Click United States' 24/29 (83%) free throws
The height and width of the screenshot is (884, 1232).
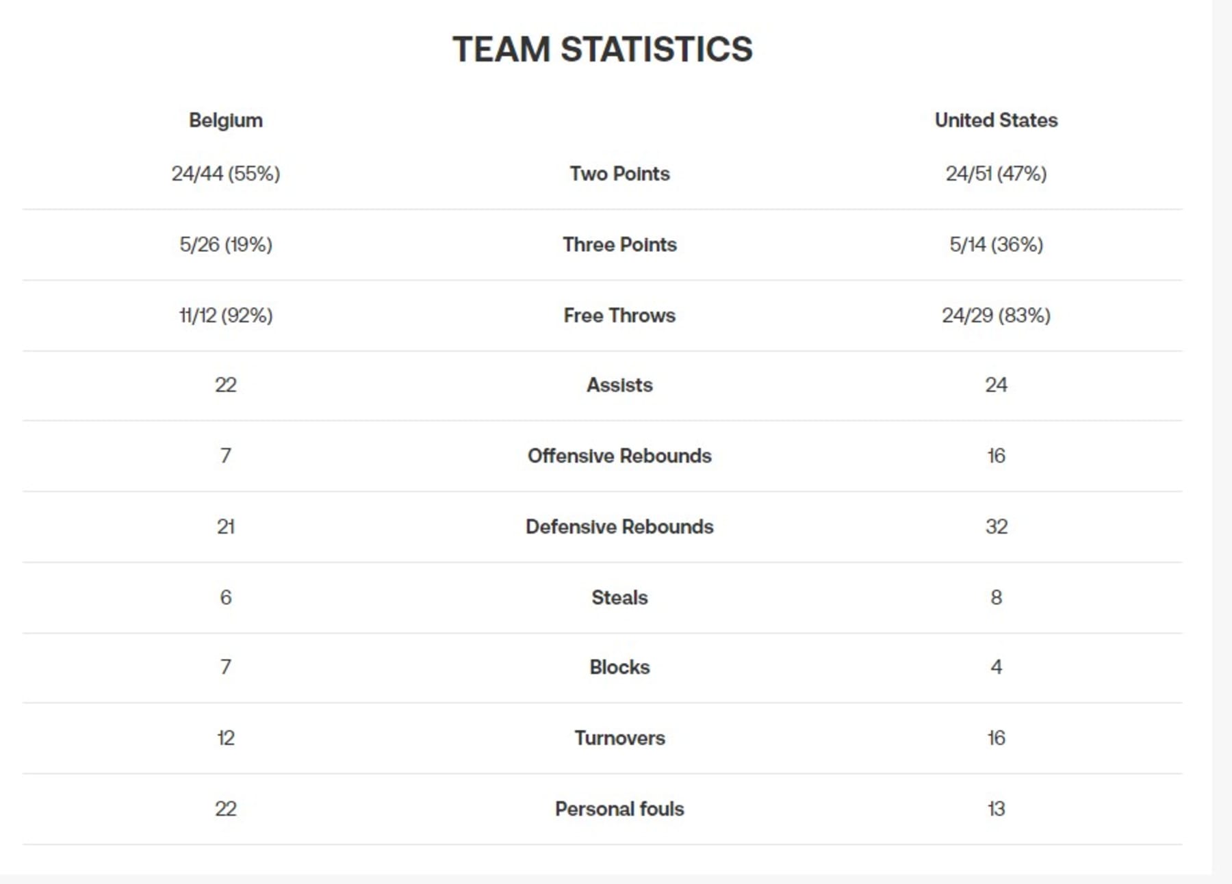click(996, 315)
